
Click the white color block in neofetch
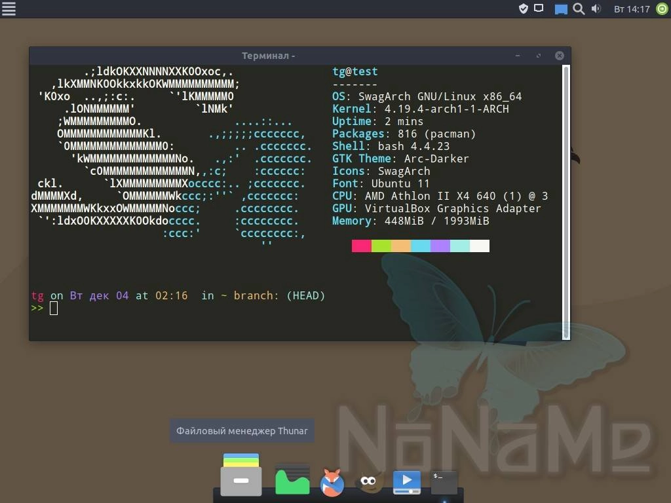click(480, 246)
